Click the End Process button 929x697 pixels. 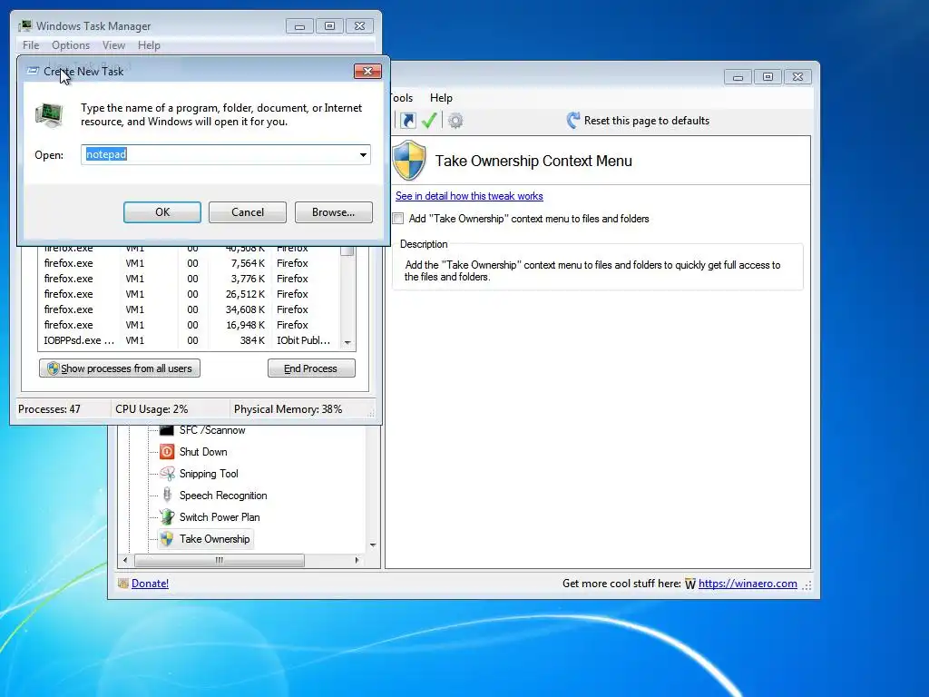point(311,368)
